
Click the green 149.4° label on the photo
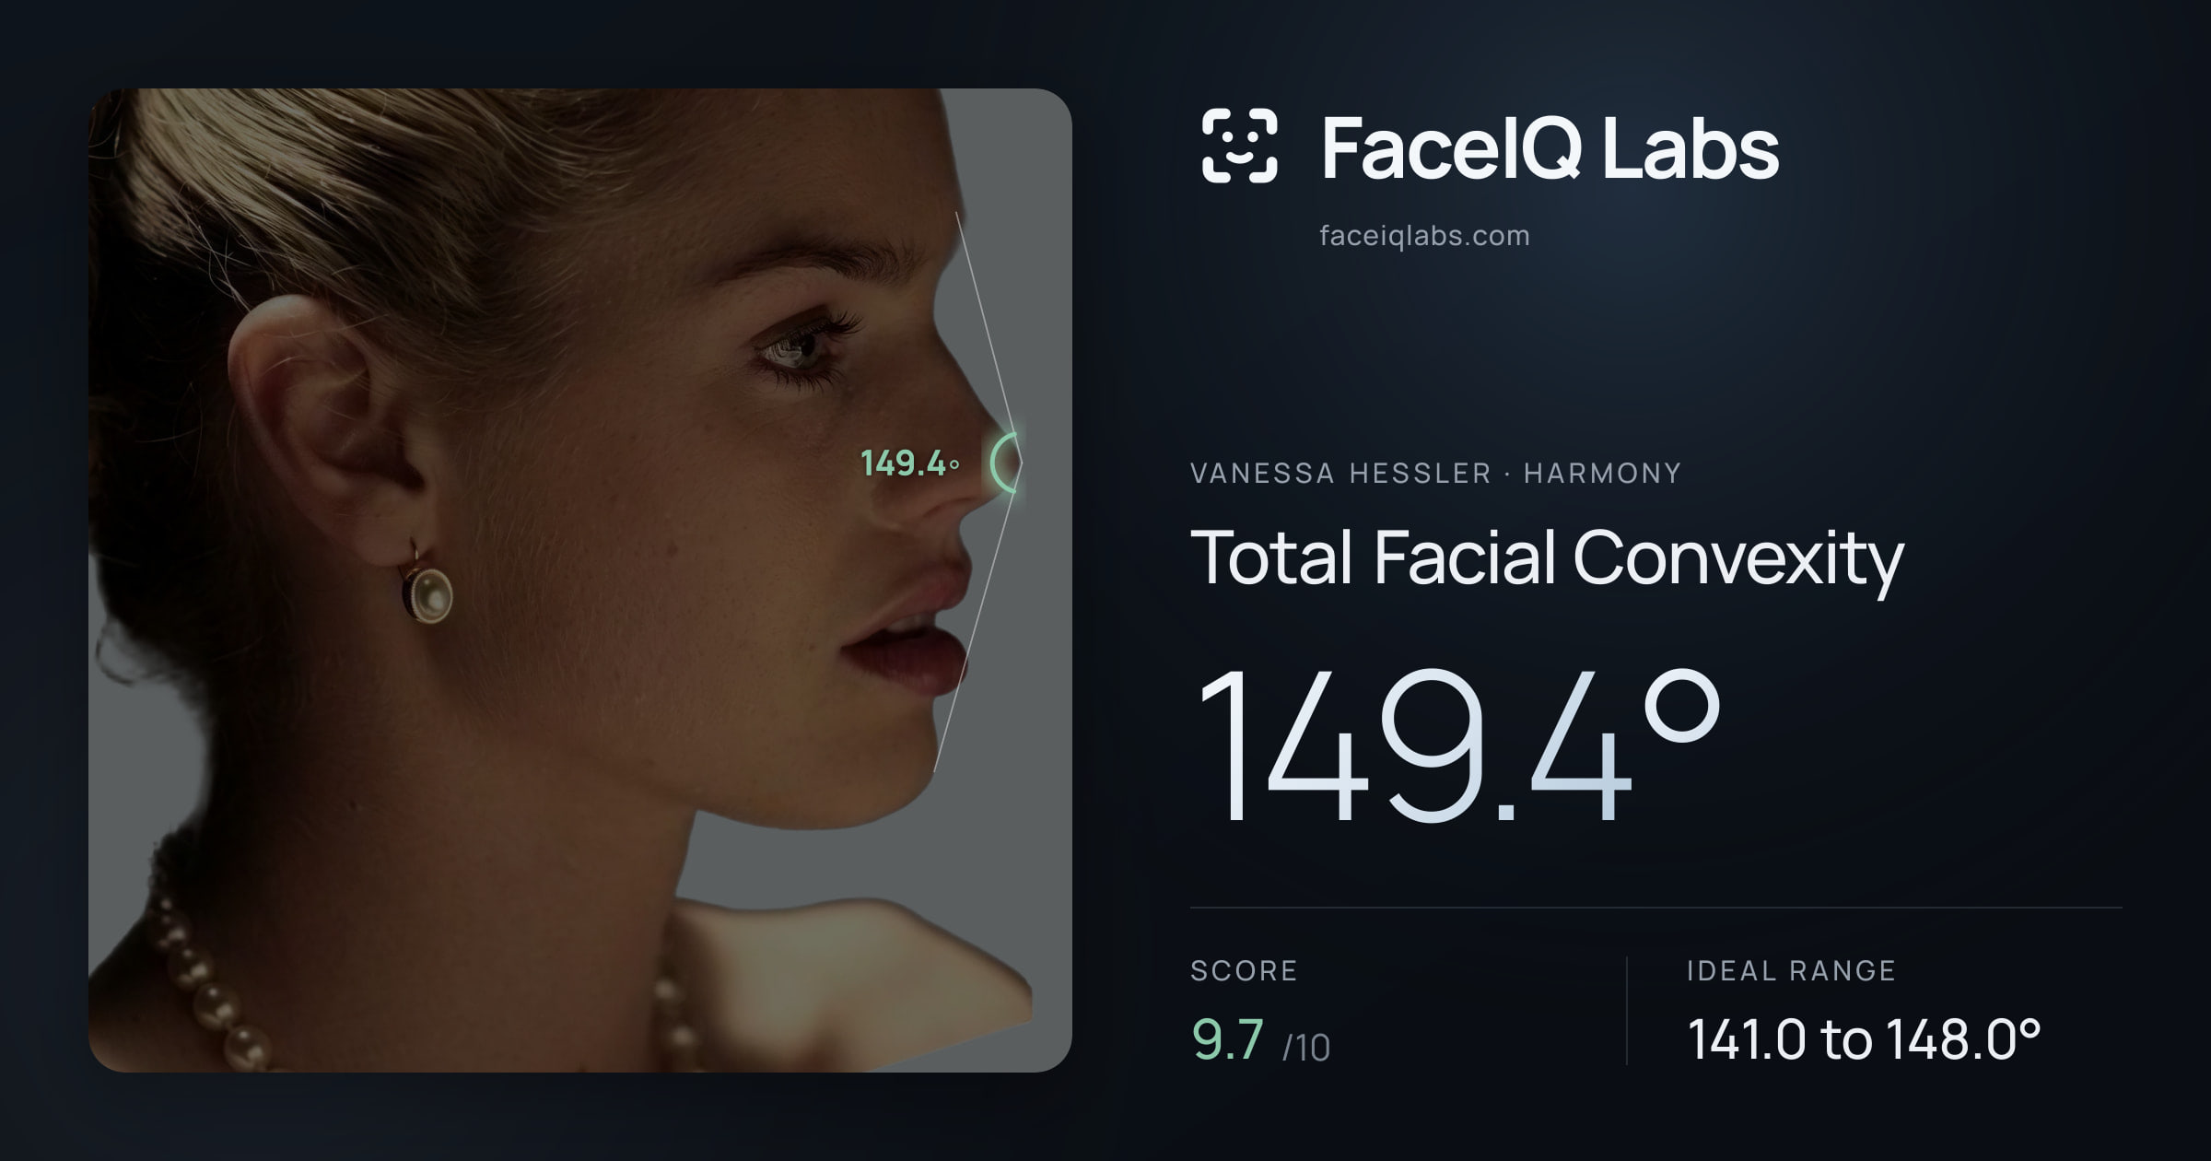tap(910, 463)
